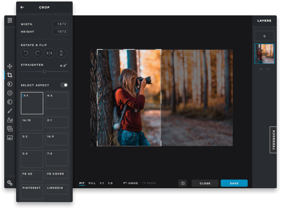Select the Add text tool
The width and height of the screenshot is (281, 209).
(x=10, y=119)
